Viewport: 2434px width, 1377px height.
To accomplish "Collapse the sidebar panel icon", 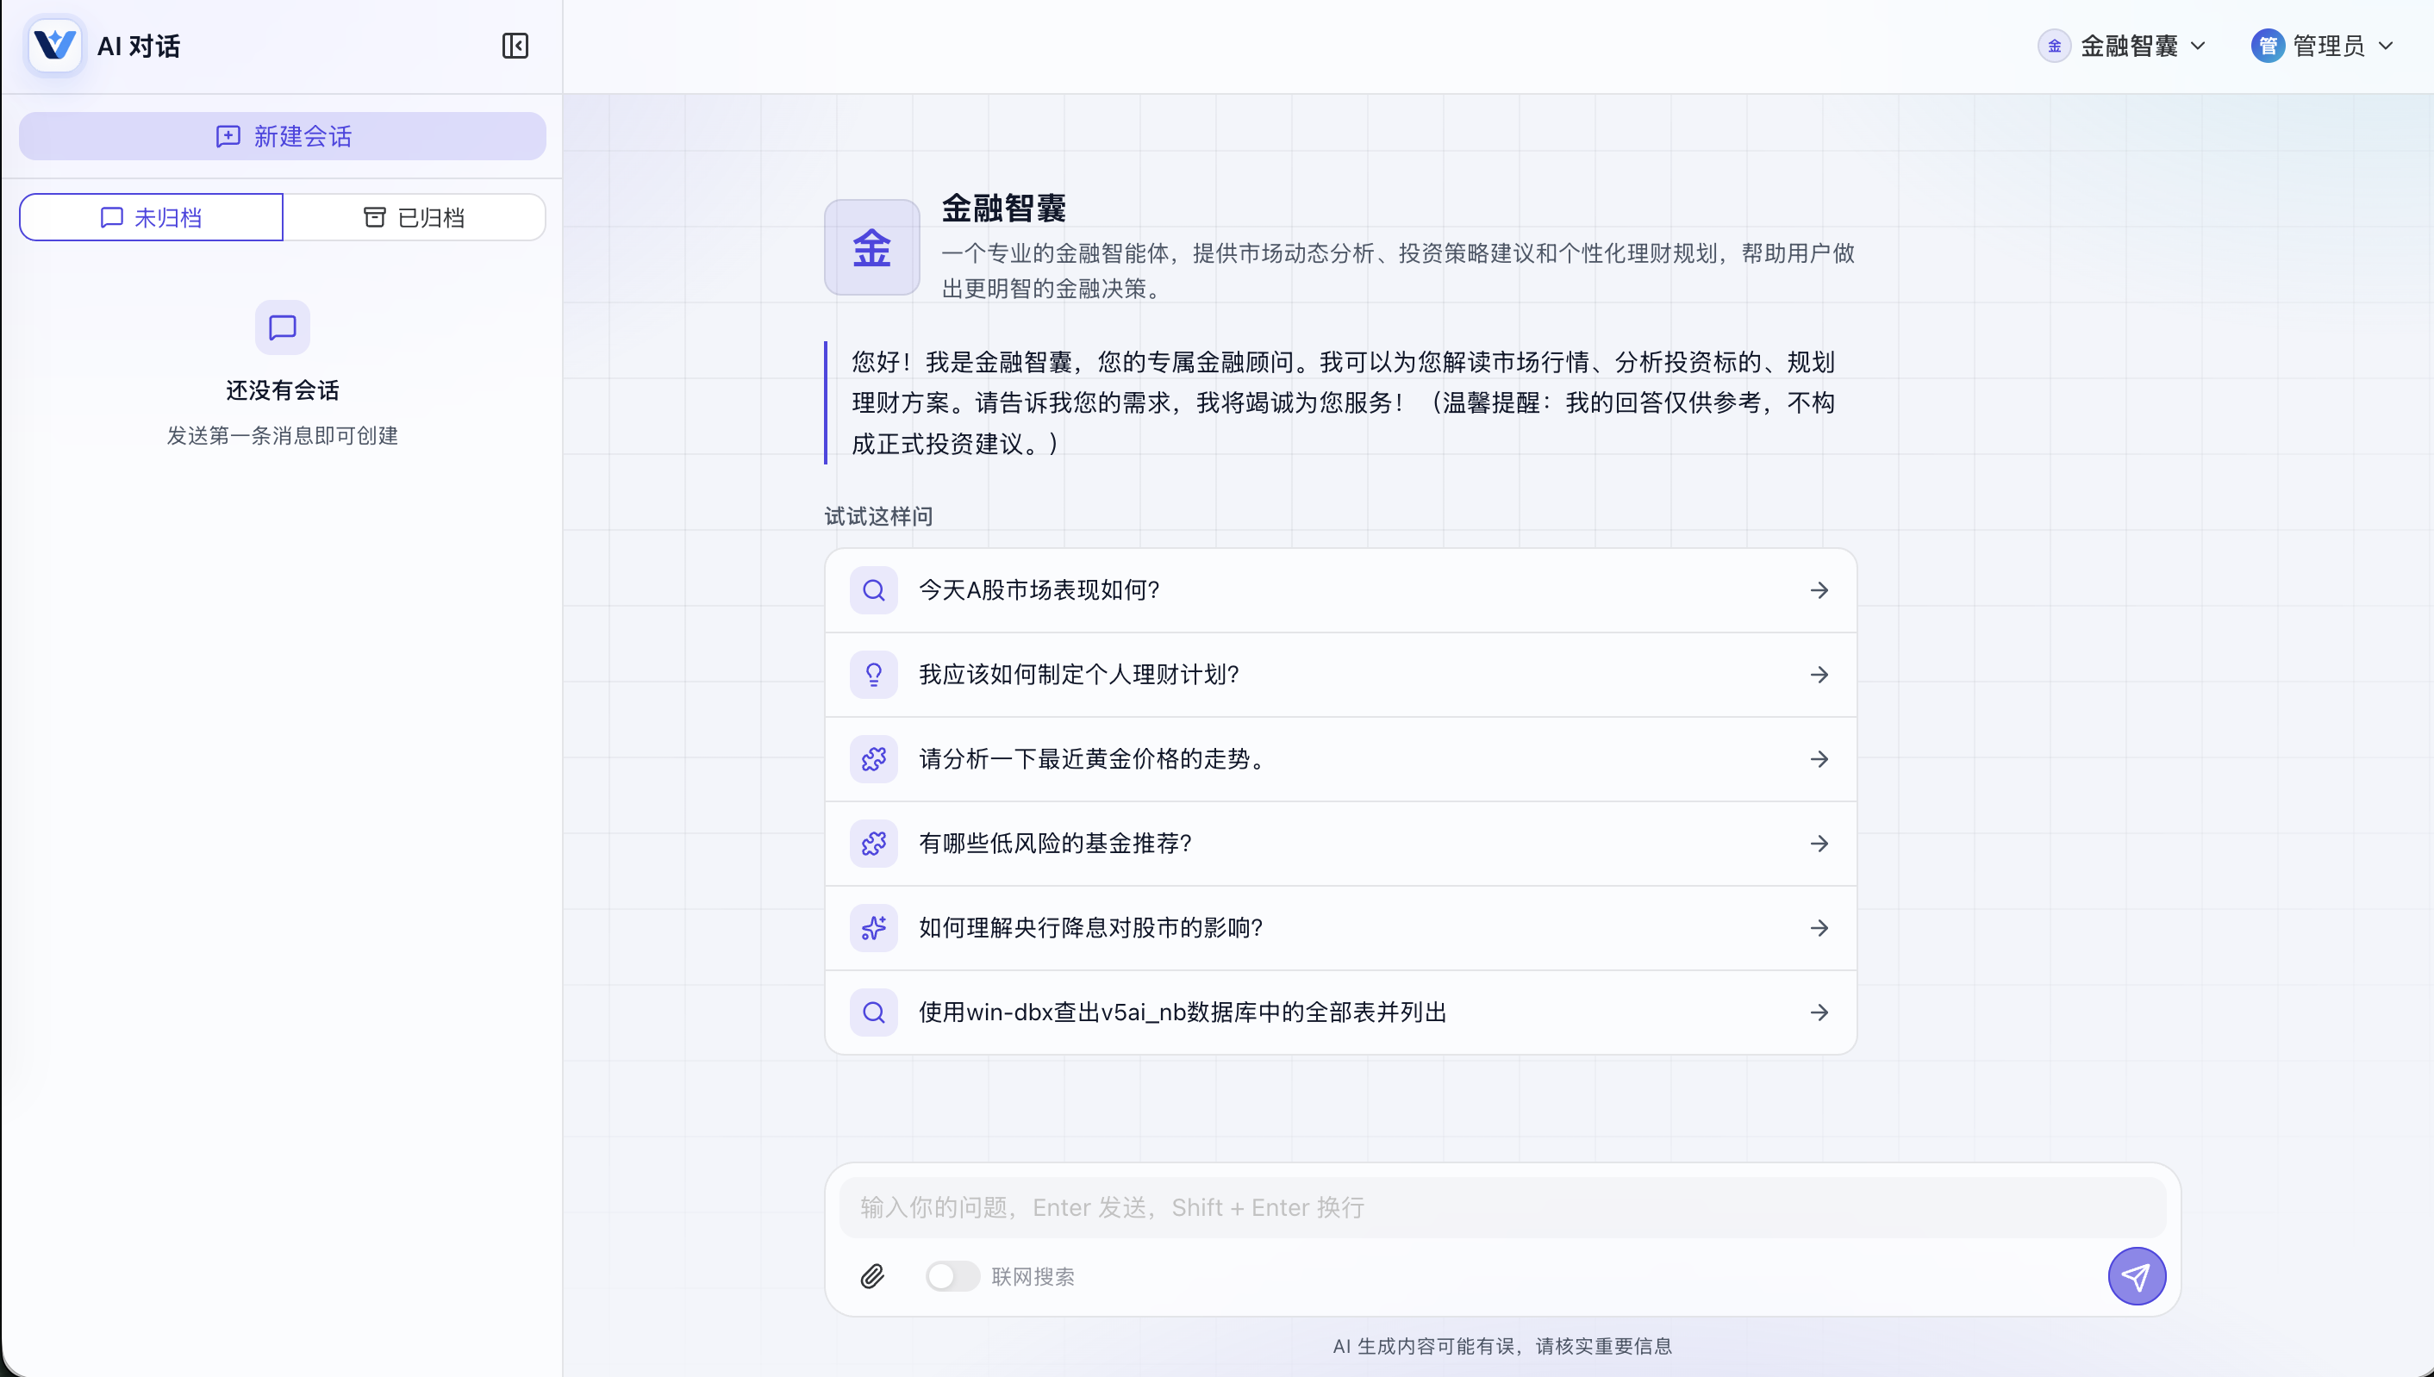I will pyautogui.click(x=515, y=46).
